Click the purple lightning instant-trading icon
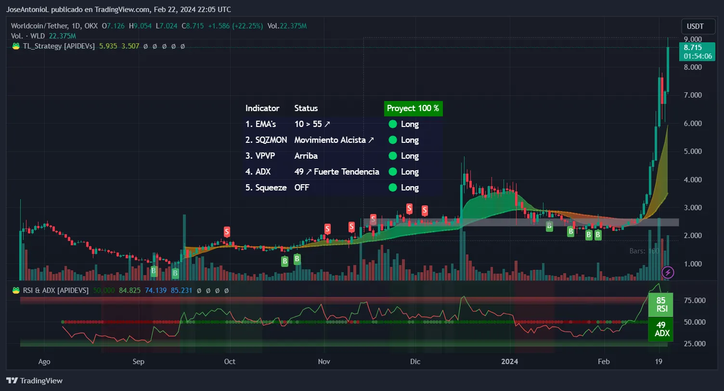The width and height of the screenshot is (724, 391). point(668,273)
